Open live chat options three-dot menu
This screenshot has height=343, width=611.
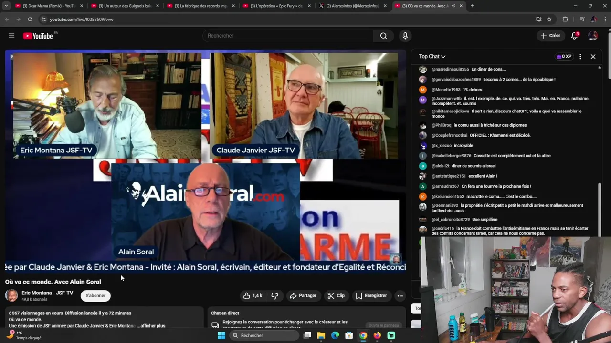coord(580,56)
